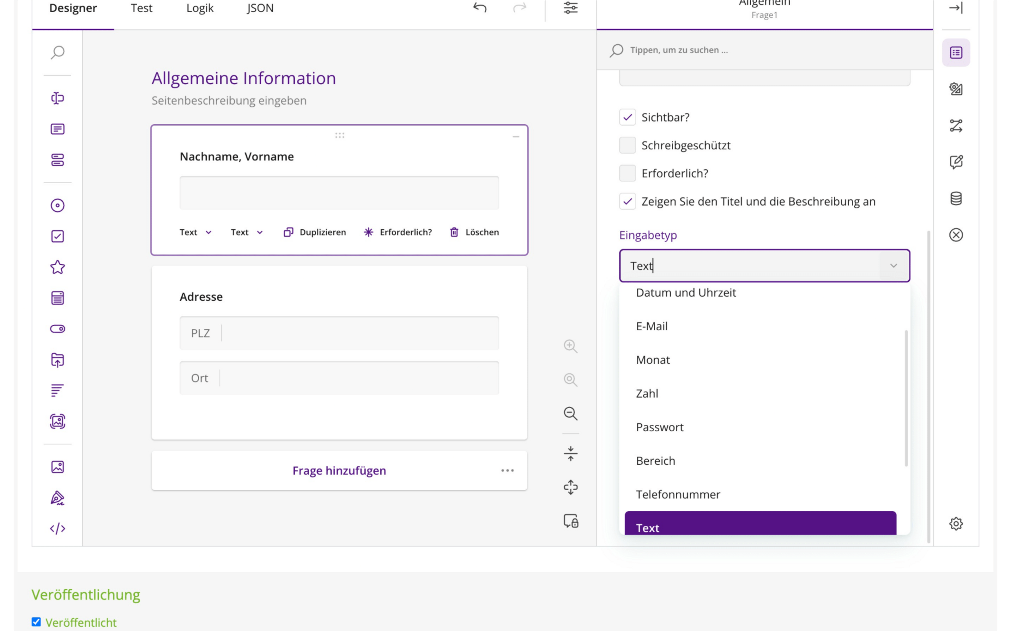1011x631 pixels.
Task: Mark question required via Erforderlich? button
Action: coord(398,233)
